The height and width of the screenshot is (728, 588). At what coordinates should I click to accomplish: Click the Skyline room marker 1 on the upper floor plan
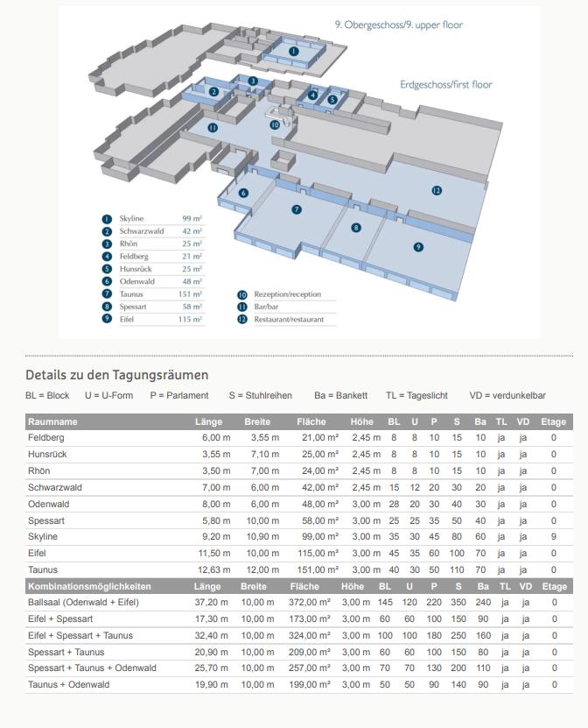[x=293, y=51]
